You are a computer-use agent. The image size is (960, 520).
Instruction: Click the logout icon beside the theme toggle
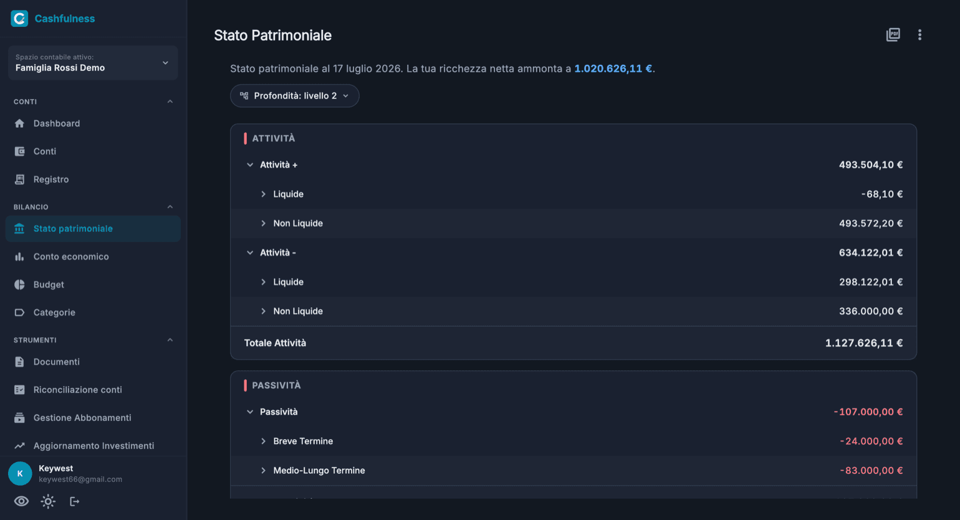[x=74, y=501]
